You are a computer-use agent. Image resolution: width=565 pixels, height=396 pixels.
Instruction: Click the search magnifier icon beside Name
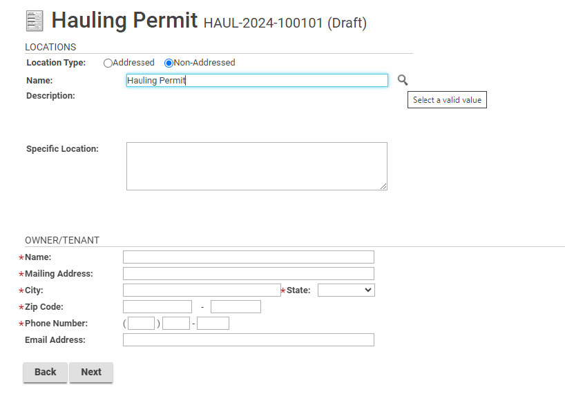403,80
